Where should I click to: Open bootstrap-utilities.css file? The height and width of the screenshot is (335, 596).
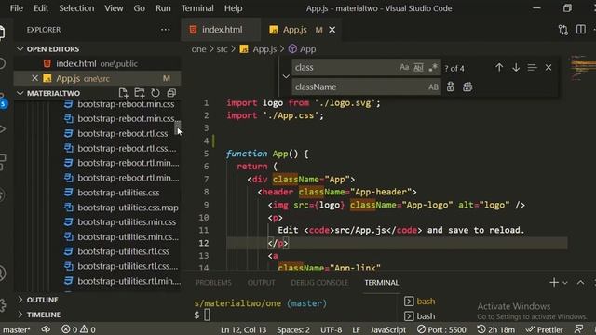coord(118,193)
